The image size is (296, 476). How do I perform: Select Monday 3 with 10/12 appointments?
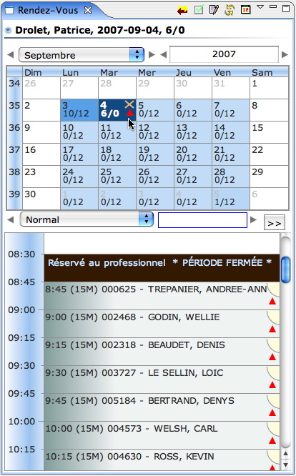click(x=79, y=110)
